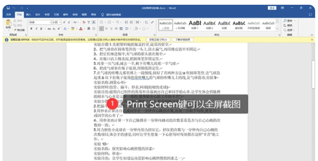Click the clear formatting eraser icon
Viewport: 318px width, 161px height.
pos(84,22)
